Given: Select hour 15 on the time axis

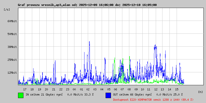Looking at the screenshot, I should coord(177,89).
